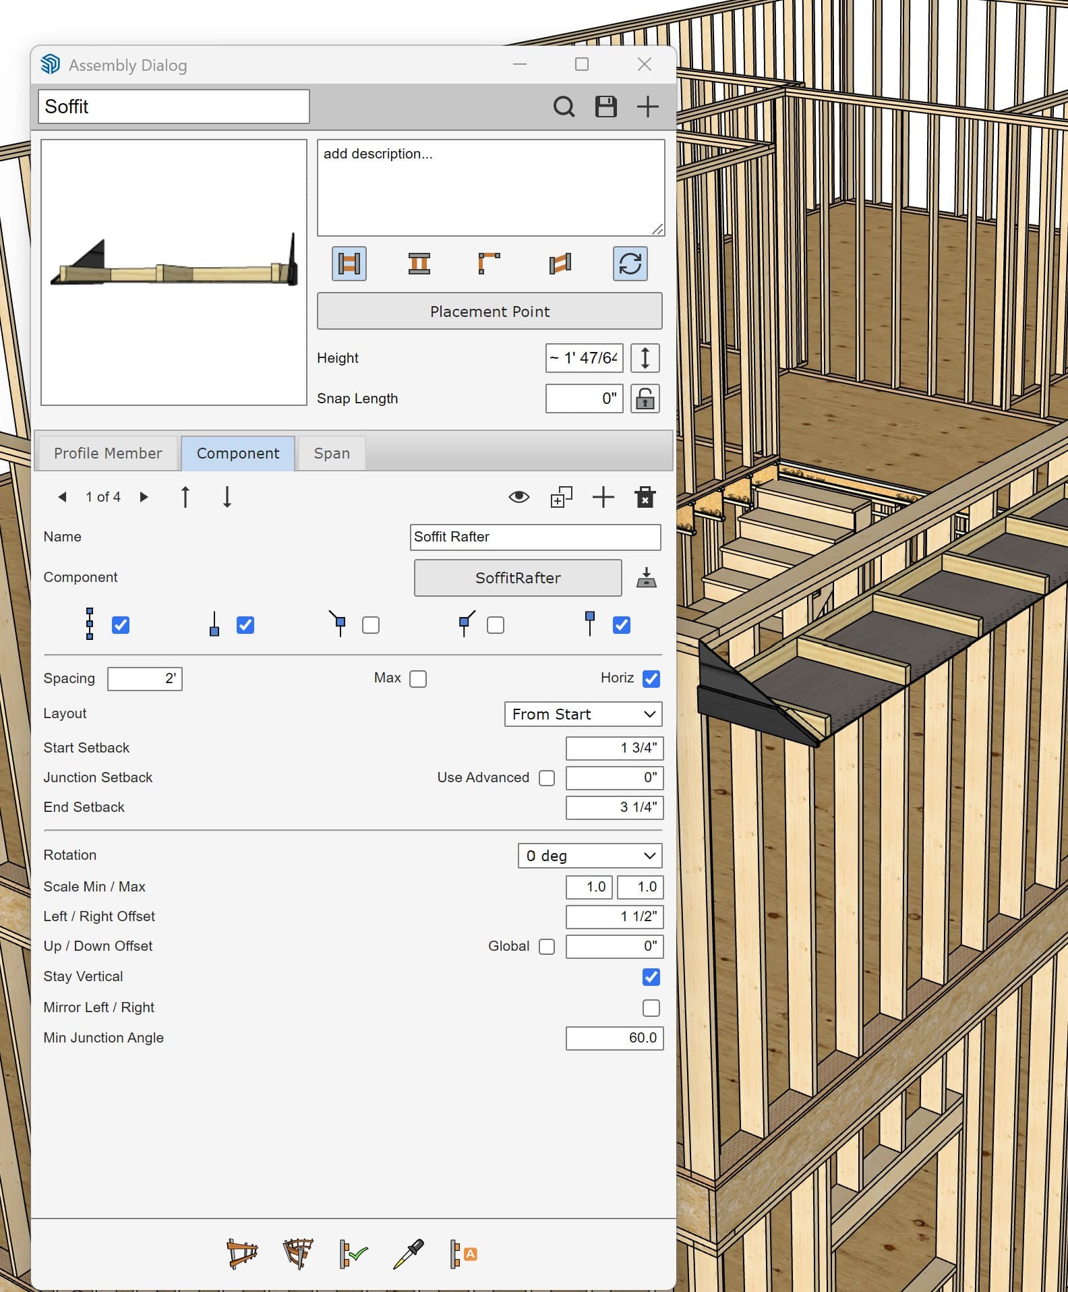Image resolution: width=1068 pixels, height=1292 pixels.
Task: Delete component with trash icon
Action: click(x=645, y=497)
